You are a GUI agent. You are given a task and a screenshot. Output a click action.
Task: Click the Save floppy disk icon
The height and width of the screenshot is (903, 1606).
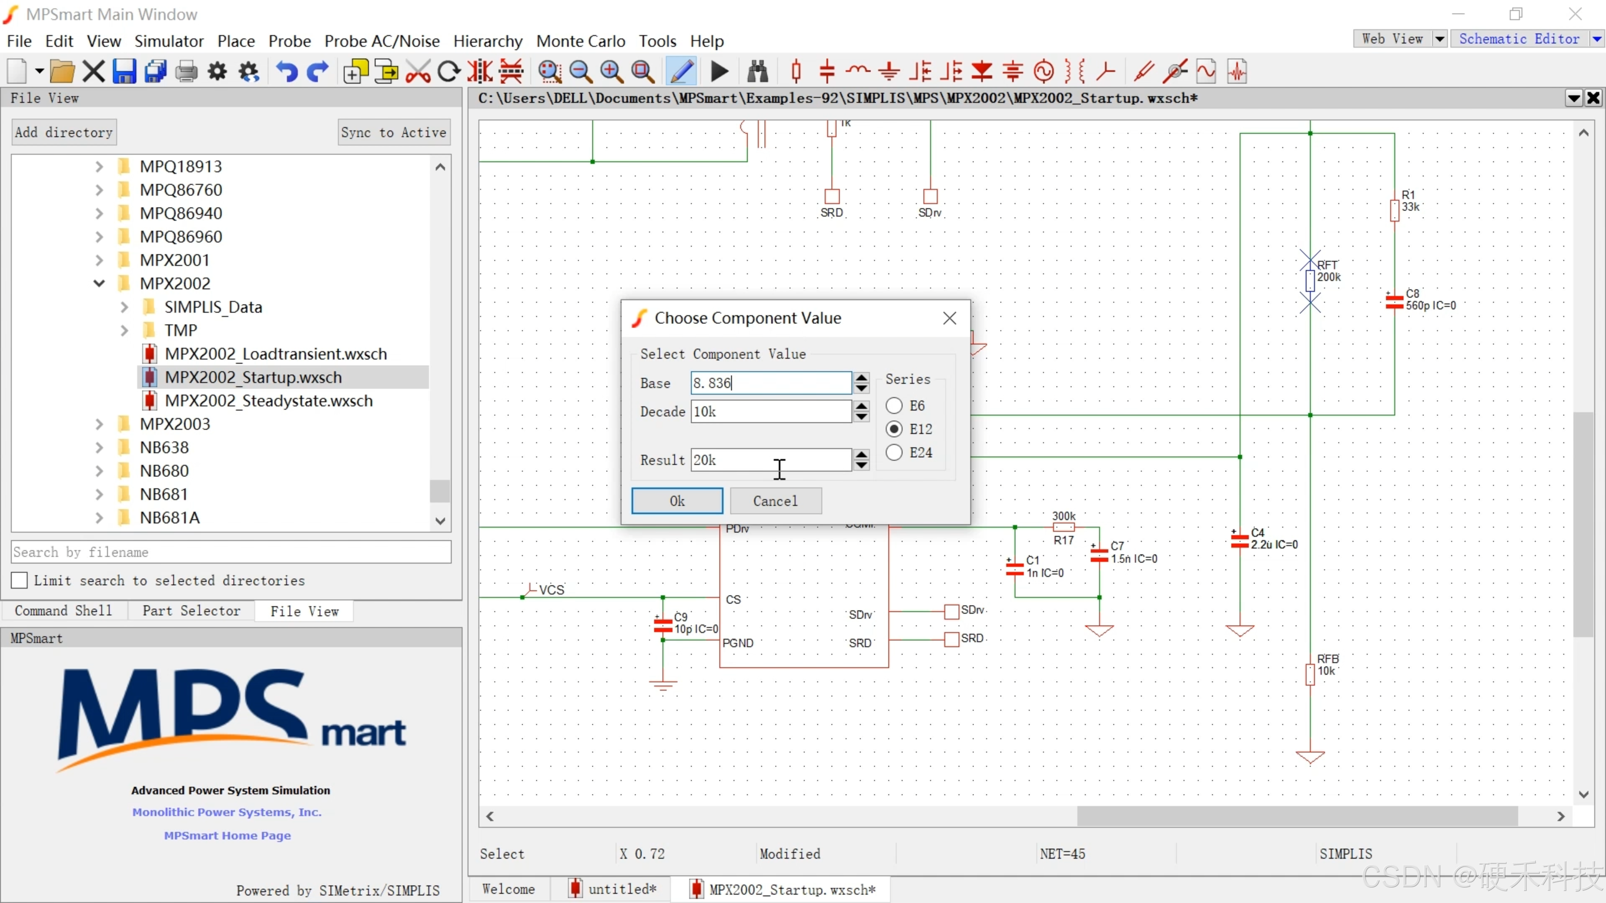click(x=124, y=71)
